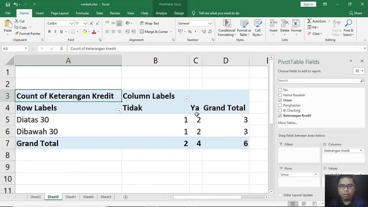368x207 pixels.
Task: Switch to the Sheet2 sheet tab
Action: click(x=36, y=197)
